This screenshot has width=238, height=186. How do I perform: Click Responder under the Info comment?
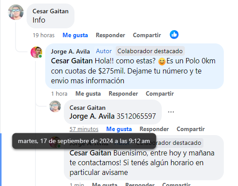tap(110, 35)
